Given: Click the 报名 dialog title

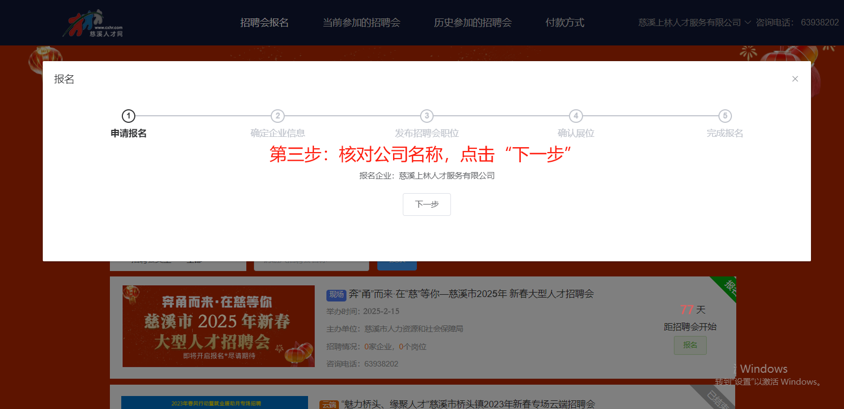Looking at the screenshot, I should 64,80.
